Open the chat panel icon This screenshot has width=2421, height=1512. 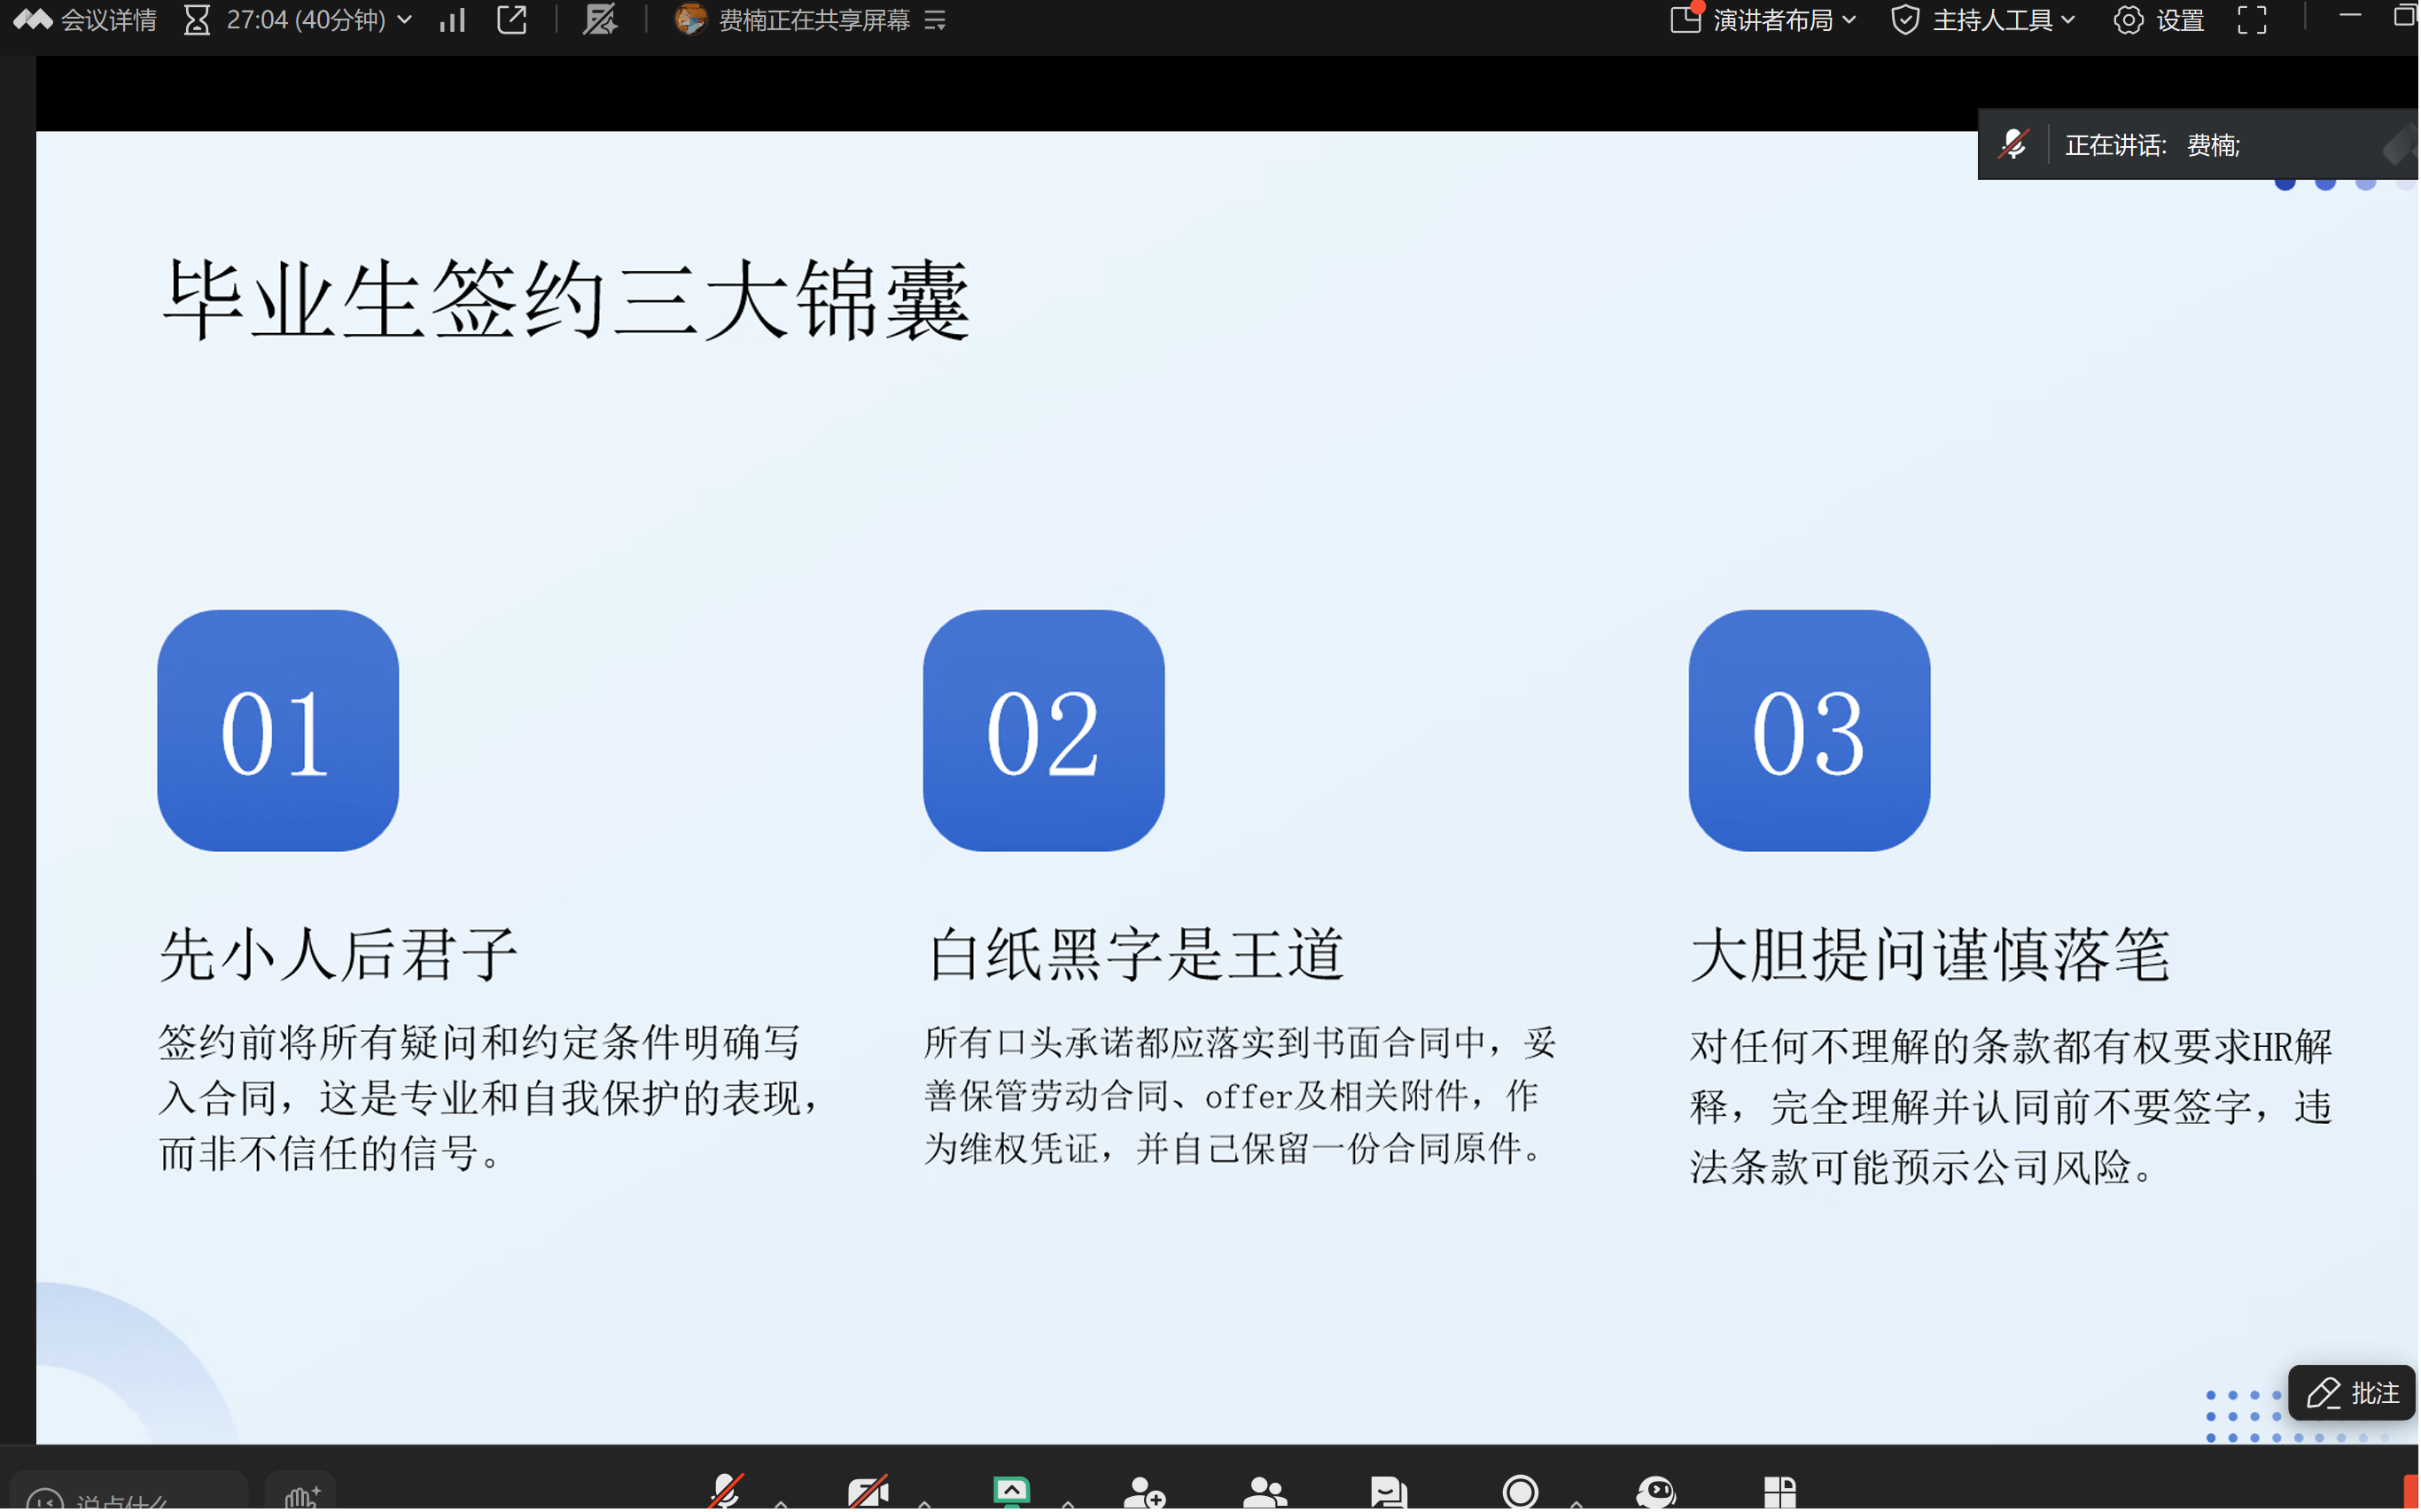coord(1389,1493)
